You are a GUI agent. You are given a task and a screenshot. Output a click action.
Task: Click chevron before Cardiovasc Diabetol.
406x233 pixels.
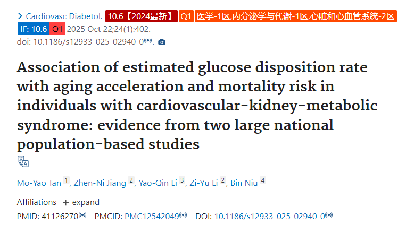(x=20, y=16)
